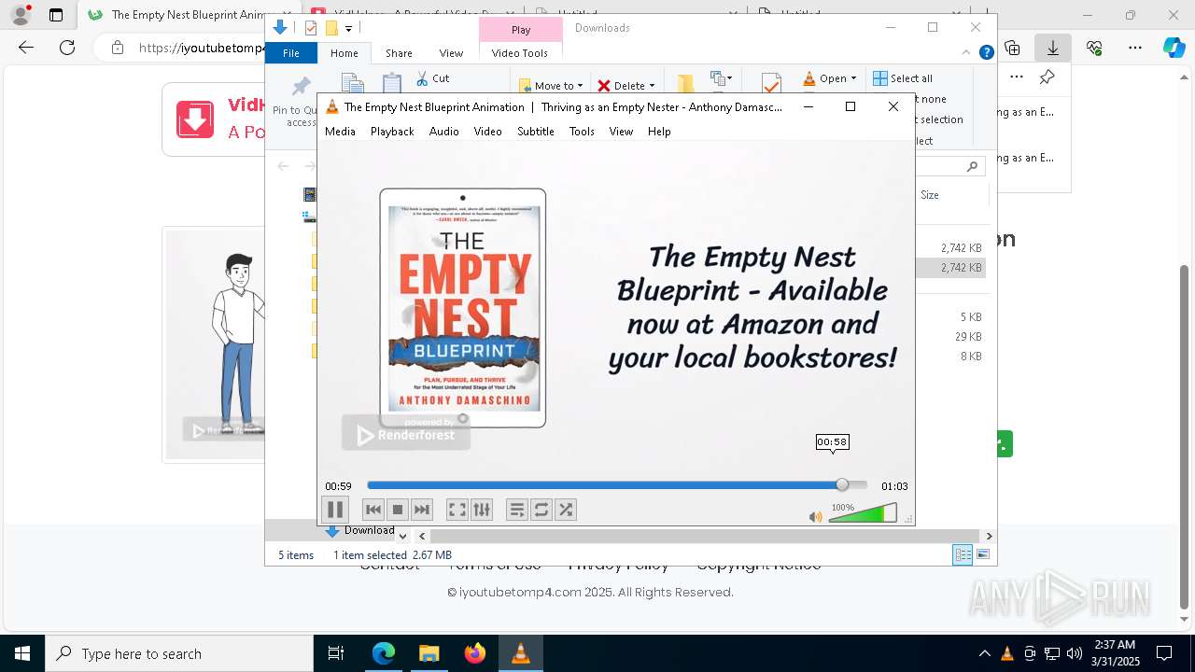The image size is (1195, 672).
Task: Pause video with the VLC pause button
Action: pyautogui.click(x=335, y=510)
